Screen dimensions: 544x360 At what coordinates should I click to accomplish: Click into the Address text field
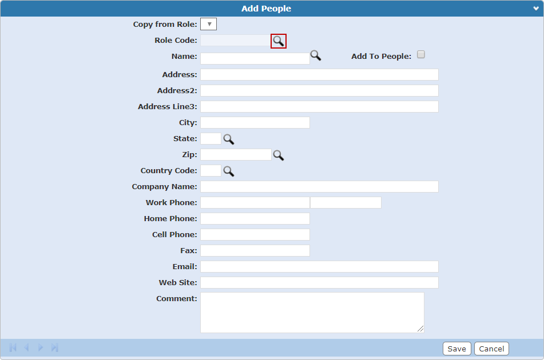click(319, 75)
